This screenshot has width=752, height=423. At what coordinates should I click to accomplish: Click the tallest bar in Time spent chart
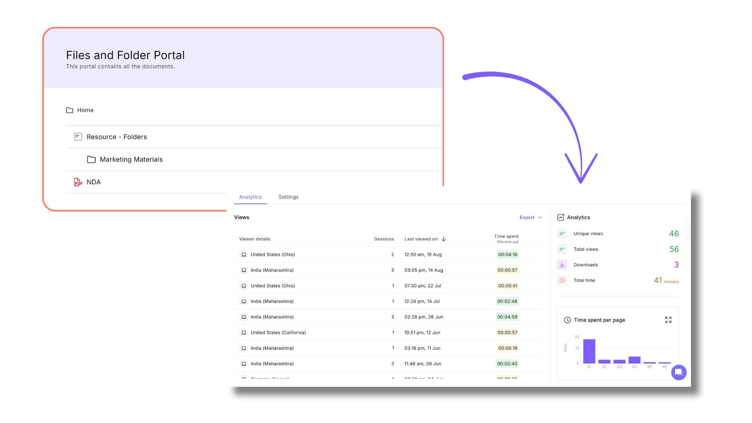589,351
